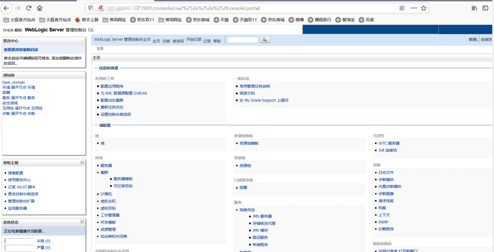The height and width of the screenshot is (252, 494).
Task: Click 注销 in the console toolbar
Action: 166,41
